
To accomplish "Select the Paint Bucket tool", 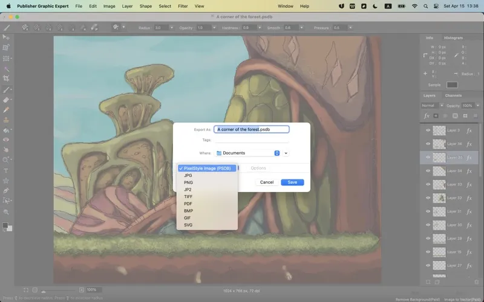I will (6, 130).
